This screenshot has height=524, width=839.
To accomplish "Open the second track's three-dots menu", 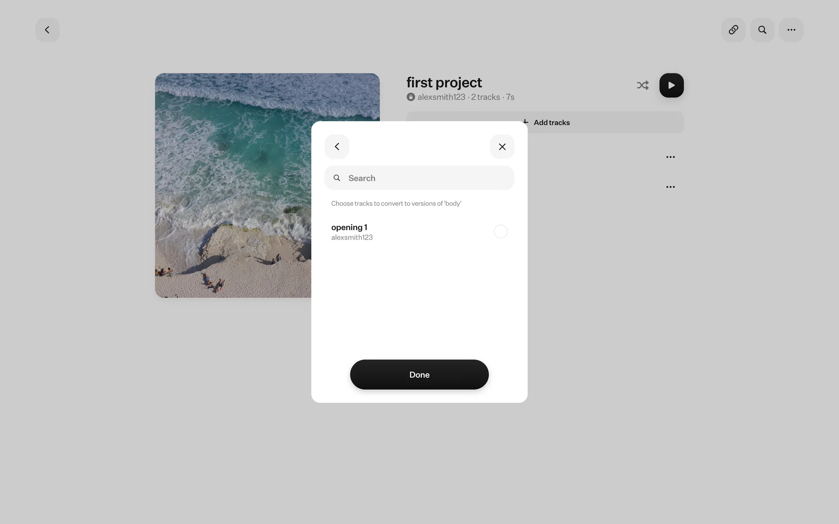I will (670, 187).
